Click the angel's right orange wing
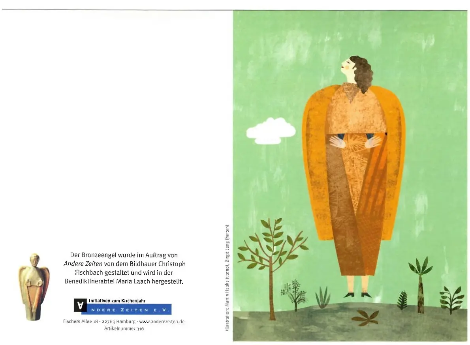470x345 pixels. 393,162
